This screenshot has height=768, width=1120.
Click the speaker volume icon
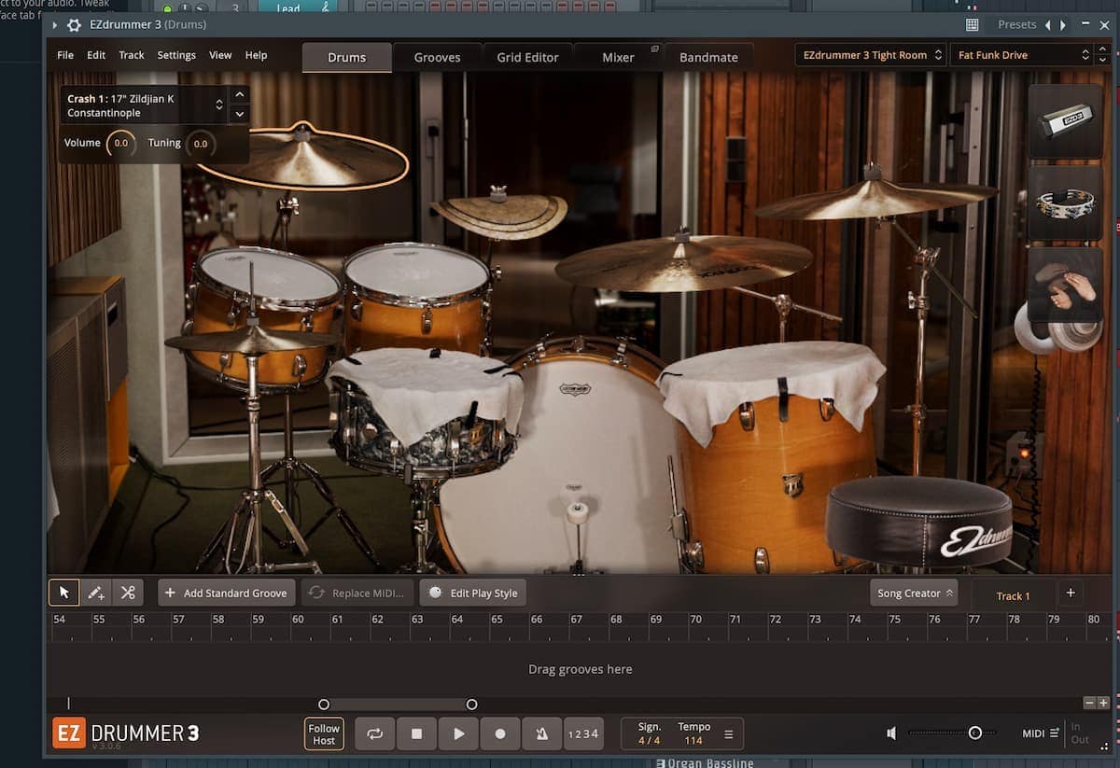[891, 733]
